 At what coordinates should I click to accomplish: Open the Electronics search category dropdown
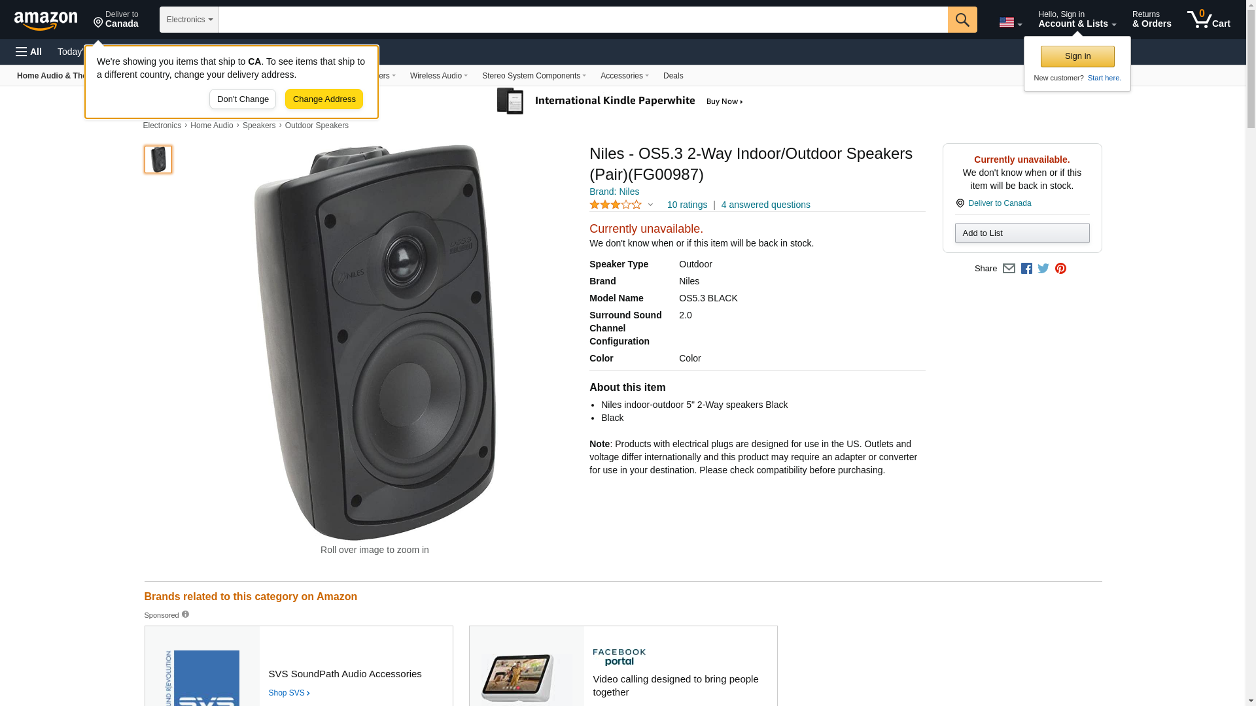[189, 20]
